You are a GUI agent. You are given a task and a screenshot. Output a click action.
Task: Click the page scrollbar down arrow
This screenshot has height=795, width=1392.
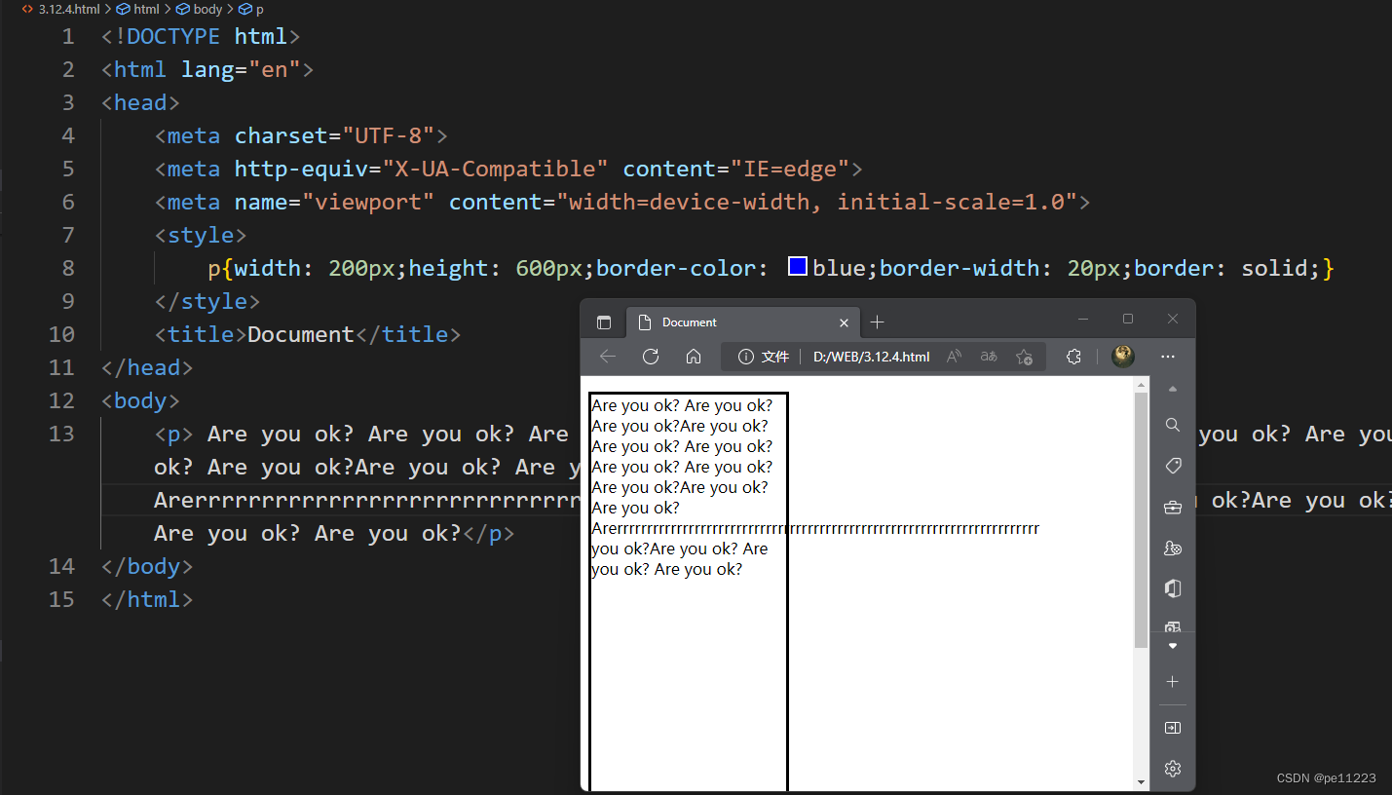coord(1141,781)
